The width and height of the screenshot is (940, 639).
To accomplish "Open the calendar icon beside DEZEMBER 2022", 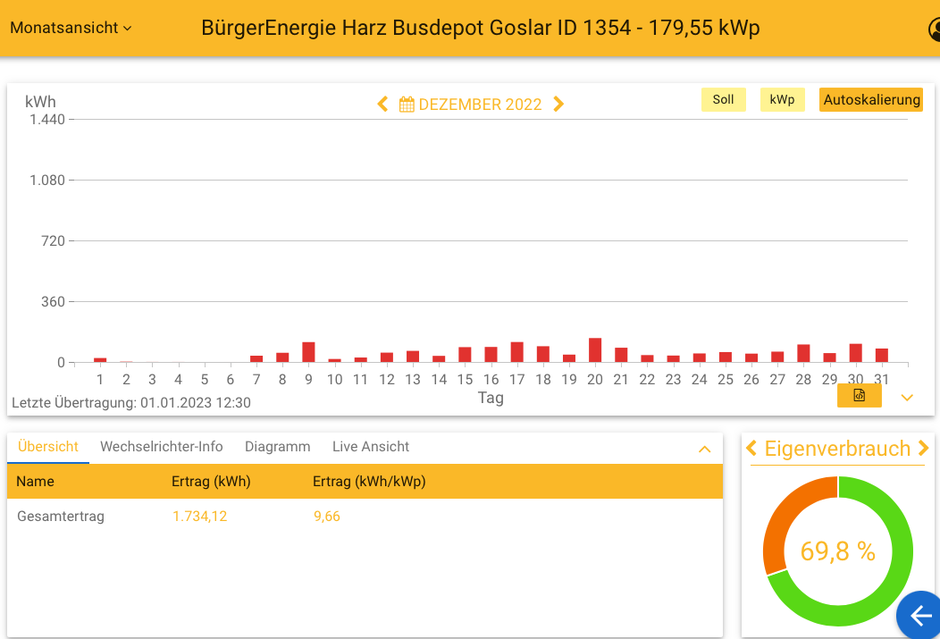I will point(407,104).
